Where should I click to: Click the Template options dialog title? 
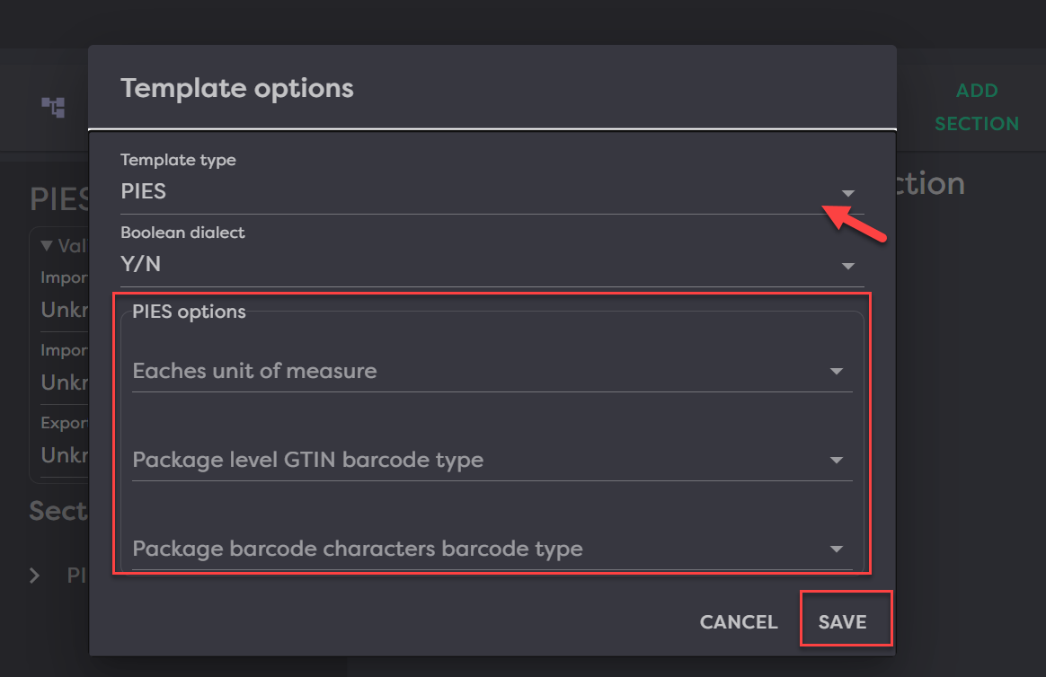tap(237, 89)
